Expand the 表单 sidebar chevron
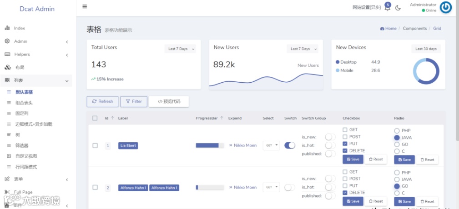The image size is (459, 209). click(x=67, y=179)
